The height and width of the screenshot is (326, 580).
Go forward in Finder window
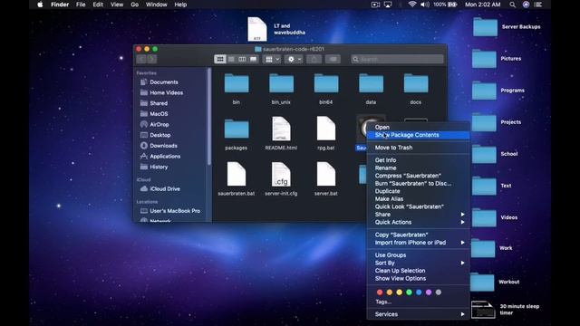coord(151,59)
